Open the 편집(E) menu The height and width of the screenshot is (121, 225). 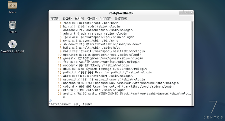[67, 18]
